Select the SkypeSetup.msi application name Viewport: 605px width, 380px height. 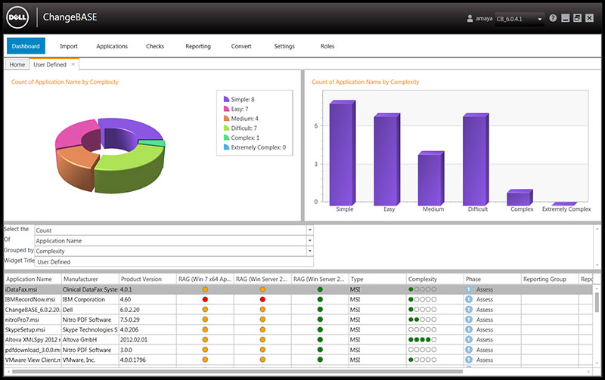coord(25,329)
